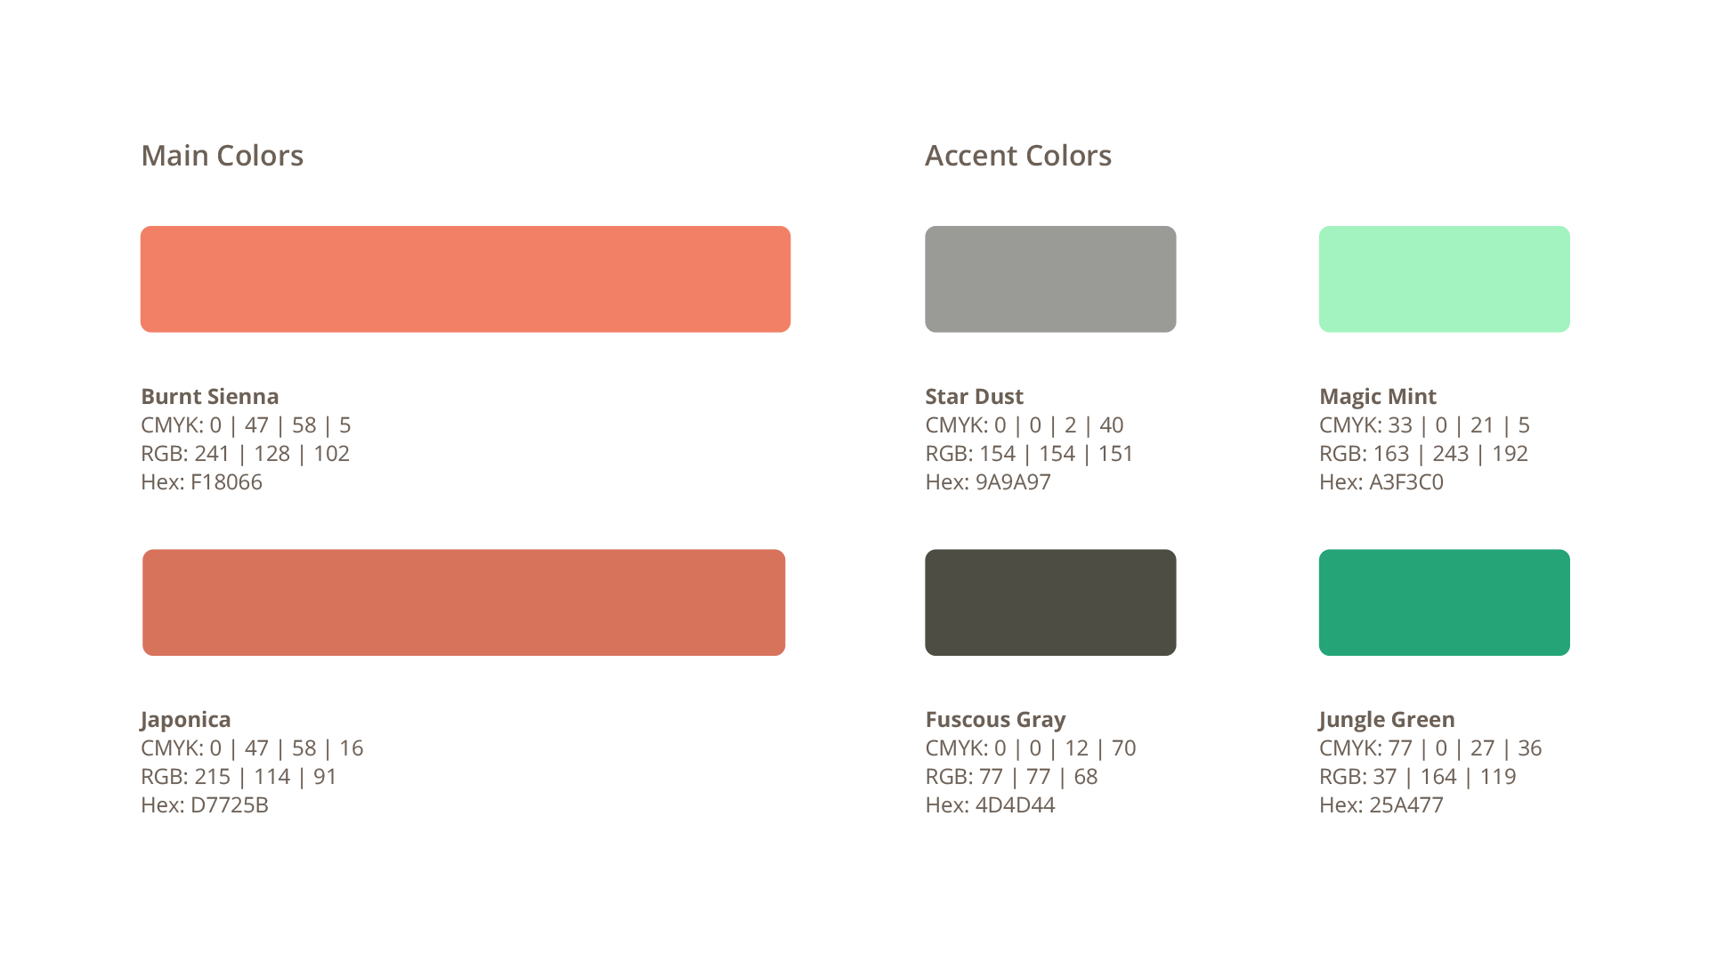Viewport: 1709px width, 961px height.
Task: Click the Hex: F18066 text
Action: 202,482
